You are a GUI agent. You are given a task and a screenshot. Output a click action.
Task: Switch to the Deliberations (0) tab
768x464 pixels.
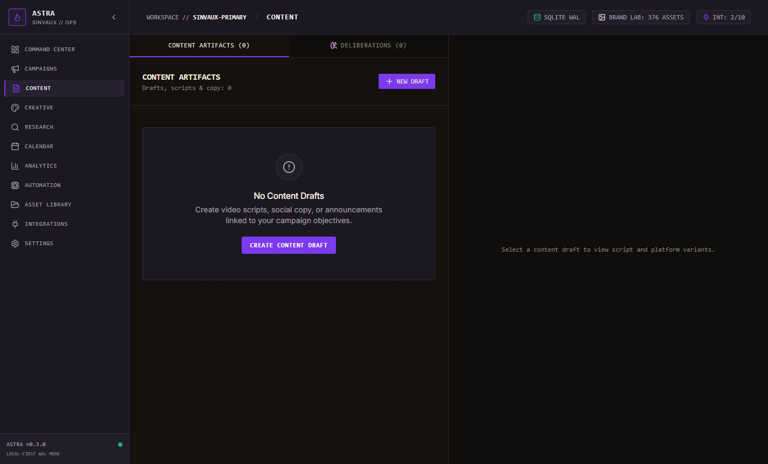click(x=368, y=46)
